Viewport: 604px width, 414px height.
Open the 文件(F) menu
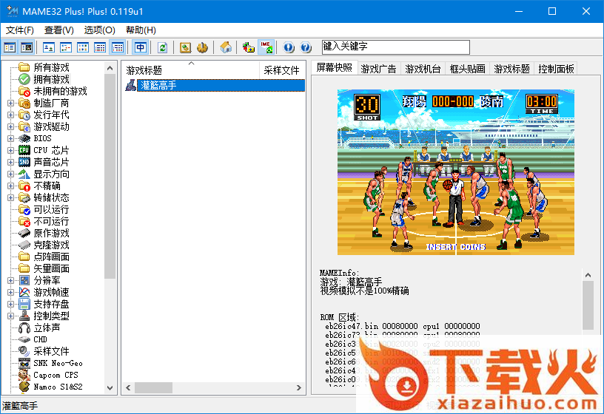[x=20, y=30]
